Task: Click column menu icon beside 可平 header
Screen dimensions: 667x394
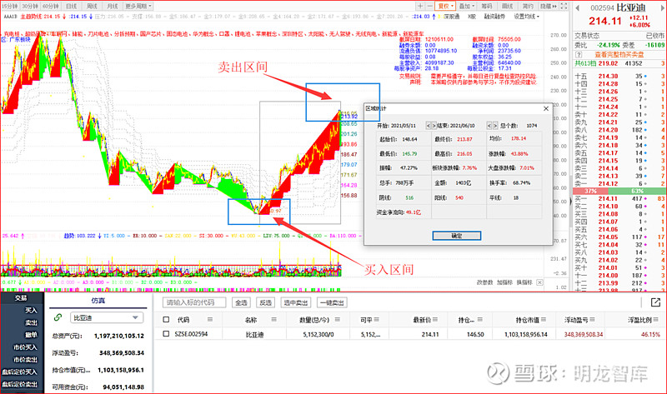Action: pos(377,320)
